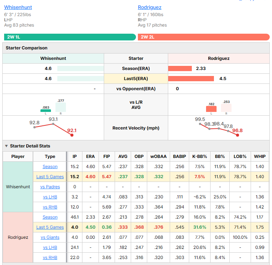Open Whisenhunt's vs RHB split
Viewport: 272px width, 265px height.
pos(50,207)
